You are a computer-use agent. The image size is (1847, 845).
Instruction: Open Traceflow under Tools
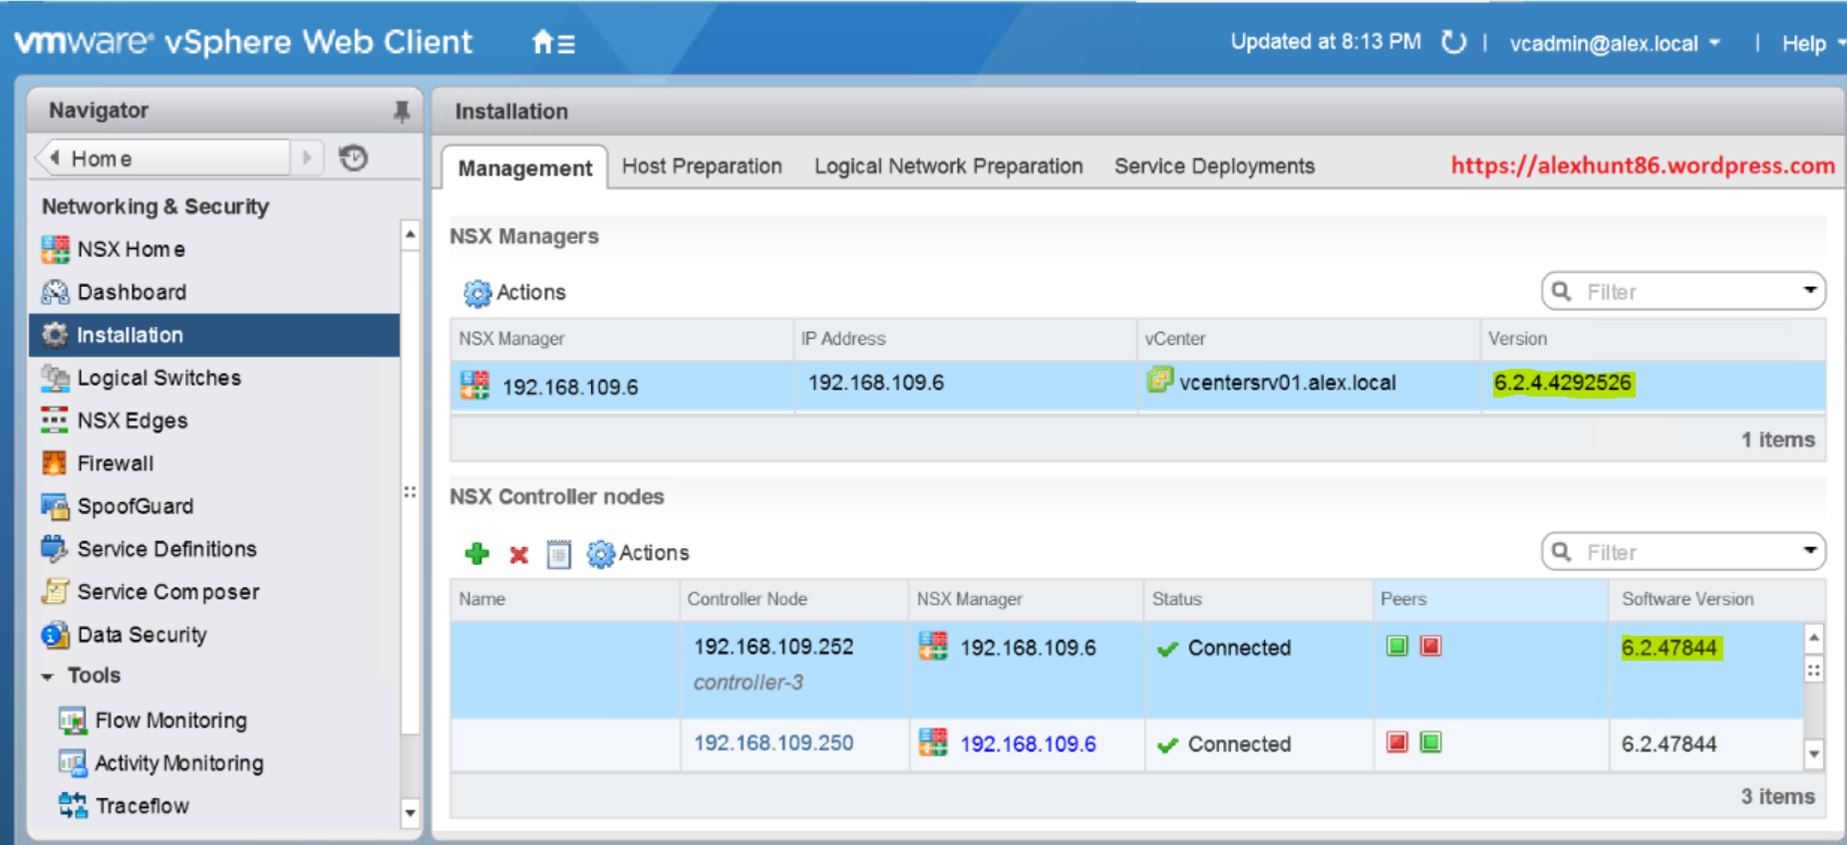click(x=143, y=805)
